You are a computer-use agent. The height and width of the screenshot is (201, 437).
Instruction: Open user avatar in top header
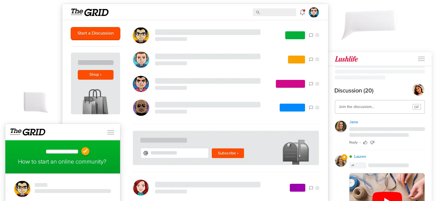[x=314, y=12]
